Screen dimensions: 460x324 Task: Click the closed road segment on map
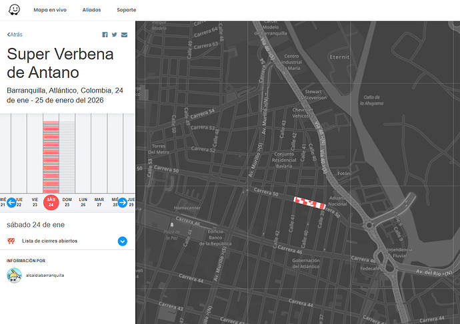309,203
